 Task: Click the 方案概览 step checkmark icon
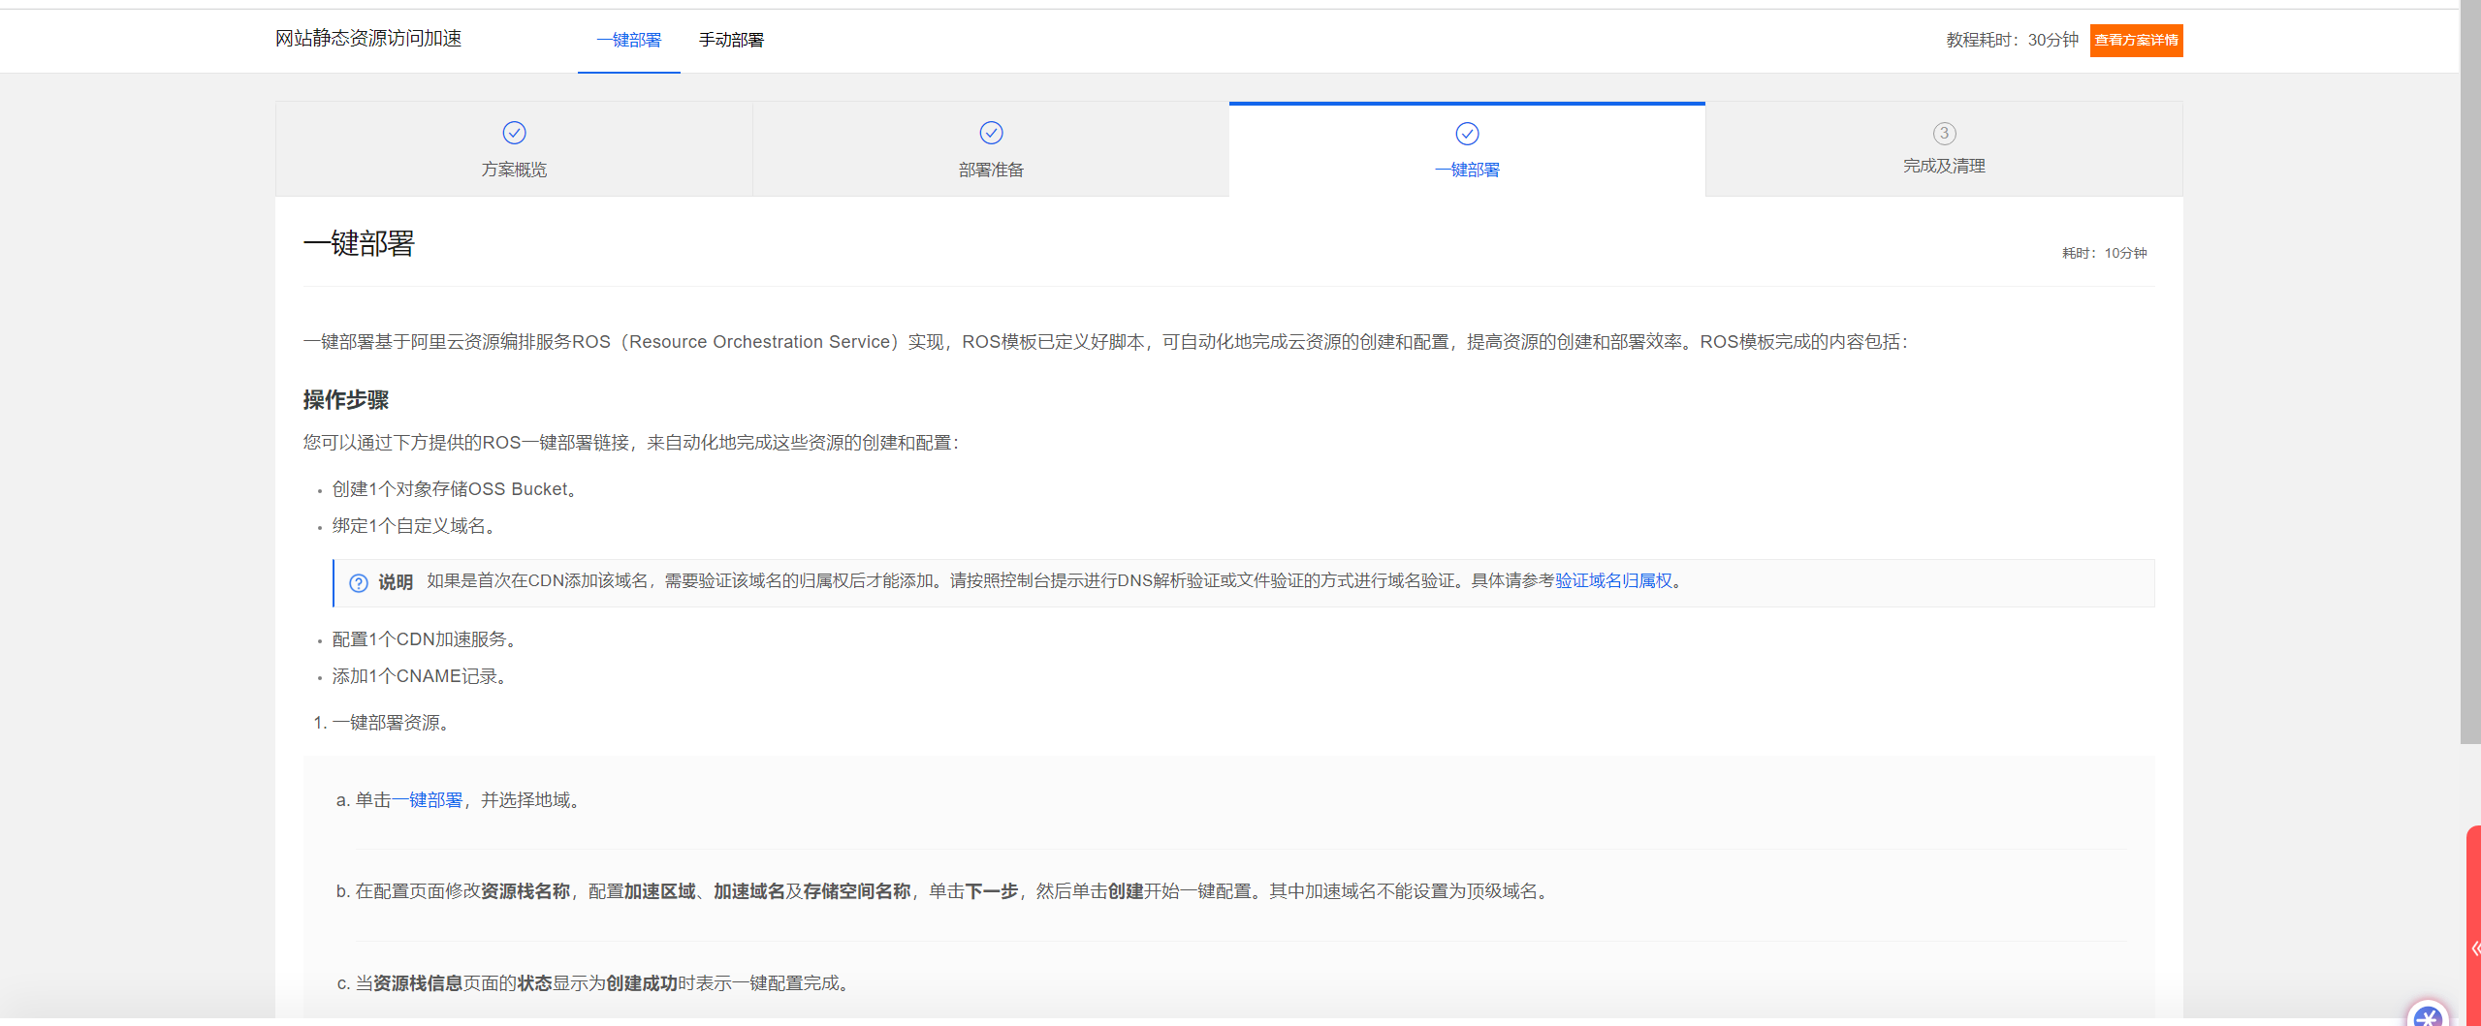514,133
